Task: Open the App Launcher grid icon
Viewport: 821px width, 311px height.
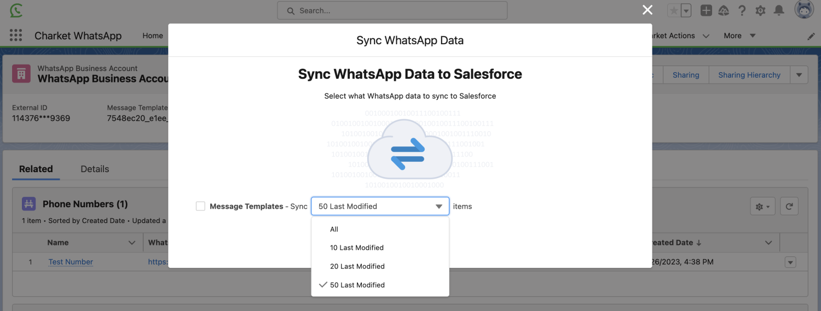Action: (16, 36)
